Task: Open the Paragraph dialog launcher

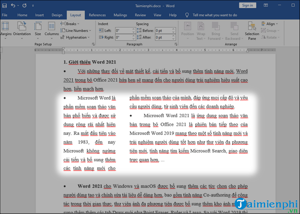Action: [x=176, y=44]
